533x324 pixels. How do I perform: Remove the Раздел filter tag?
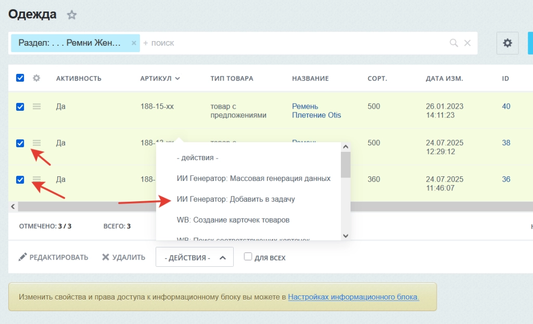pyautogui.click(x=134, y=43)
